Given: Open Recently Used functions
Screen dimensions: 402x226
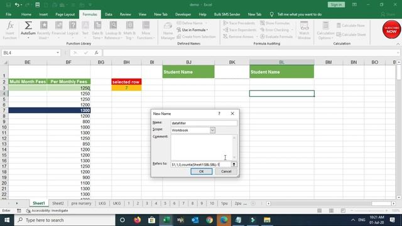Looking at the screenshot, I should (x=43, y=31).
